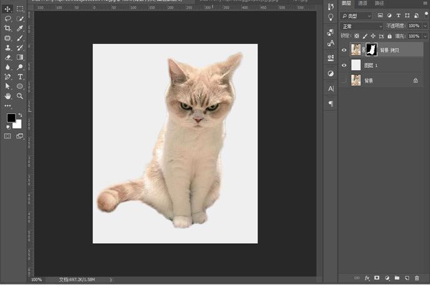Switch to the 通道 Channels tab
This screenshot has height=285, width=430.
click(x=362, y=3)
